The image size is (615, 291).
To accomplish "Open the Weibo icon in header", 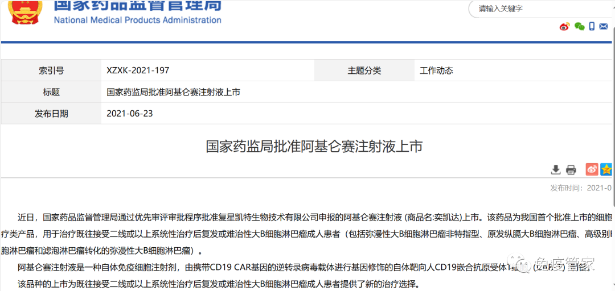I will click(x=564, y=27).
